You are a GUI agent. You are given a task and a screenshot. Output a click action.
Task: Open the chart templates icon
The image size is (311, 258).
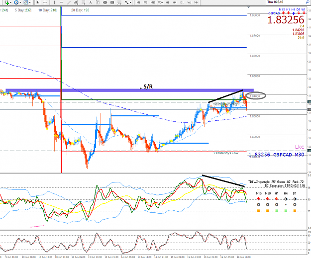click(x=26, y=2)
